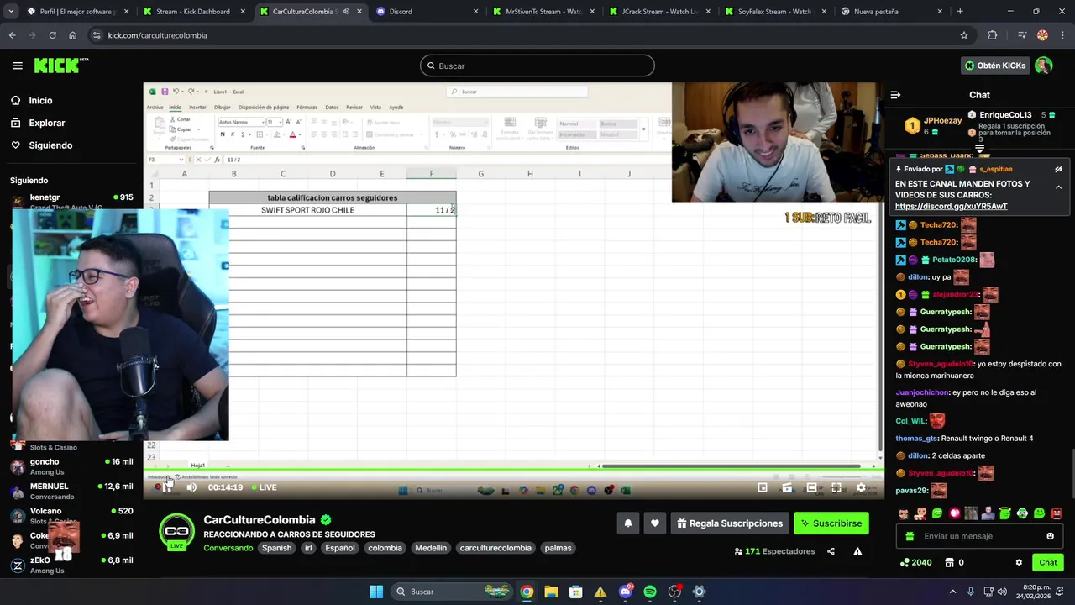Open the Kick hamburger sidebar menu
The image size is (1075, 605).
pos(18,66)
